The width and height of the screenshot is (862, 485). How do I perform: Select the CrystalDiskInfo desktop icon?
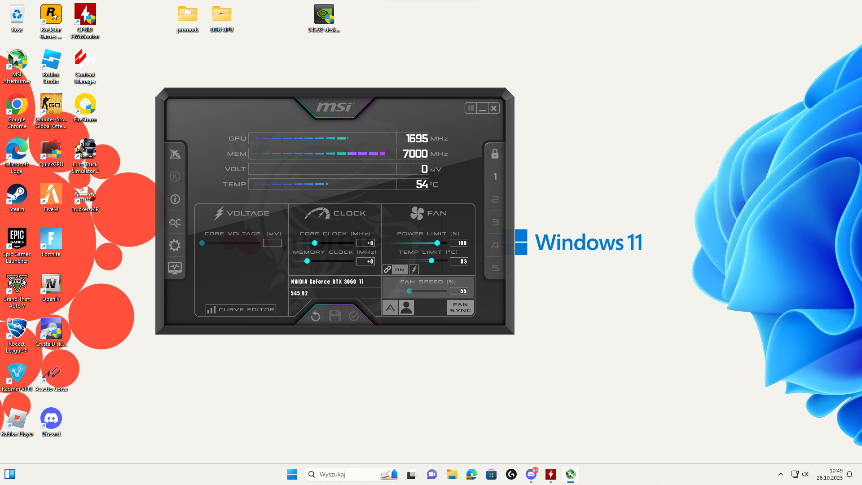tap(51, 332)
